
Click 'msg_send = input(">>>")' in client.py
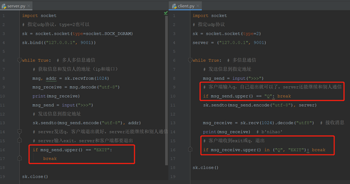coord(233,78)
